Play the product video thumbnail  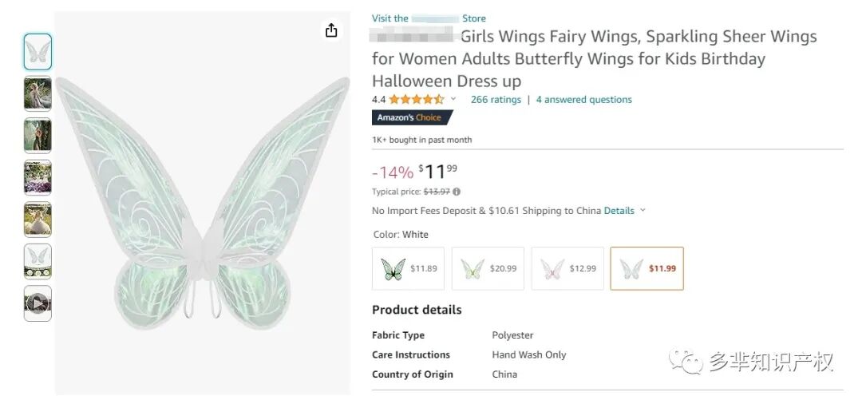pos(38,303)
